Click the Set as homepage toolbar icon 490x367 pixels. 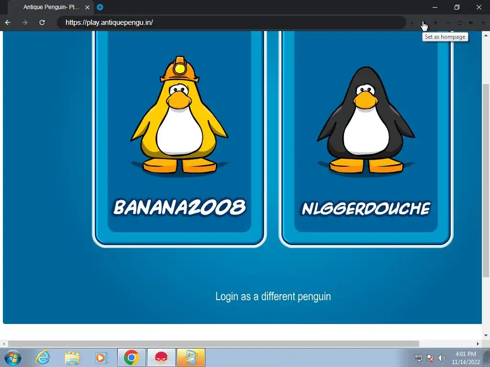coord(423,23)
